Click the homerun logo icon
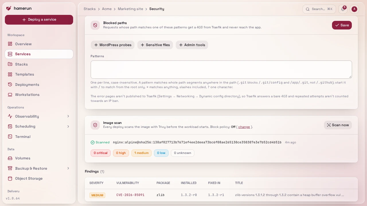 pos(9,9)
